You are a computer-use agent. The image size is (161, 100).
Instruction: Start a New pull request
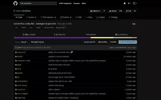pyautogui.click(x=37, y=42)
